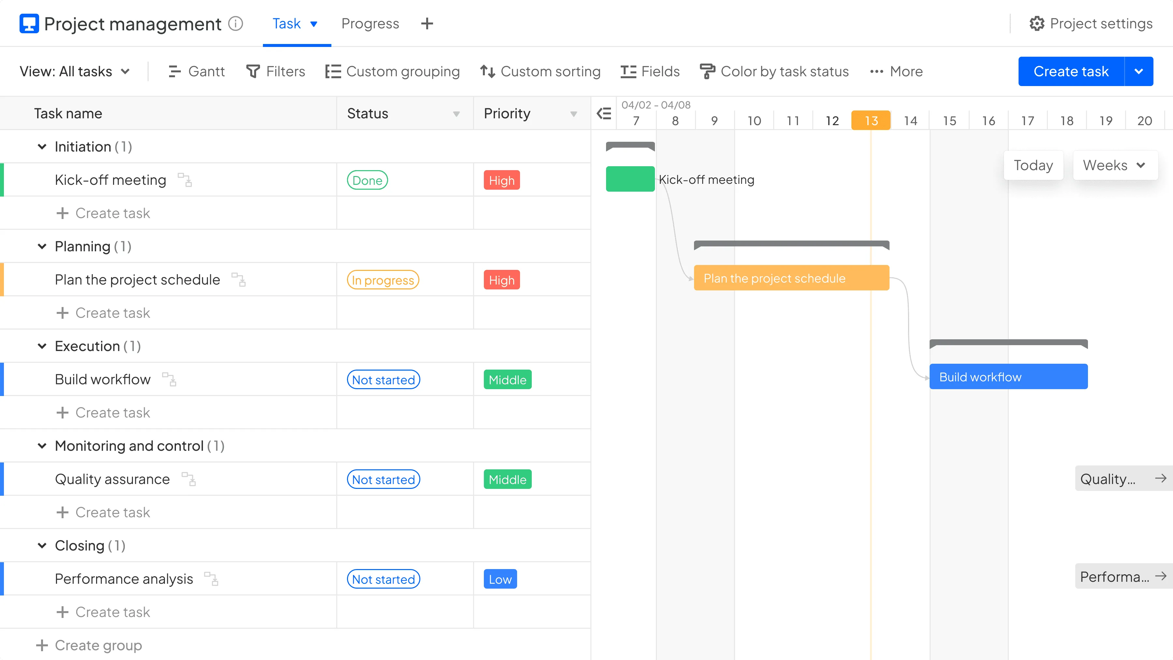1173x660 pixels.
Task: Switch to the Progress tab
Action: [x=370, y=24]
